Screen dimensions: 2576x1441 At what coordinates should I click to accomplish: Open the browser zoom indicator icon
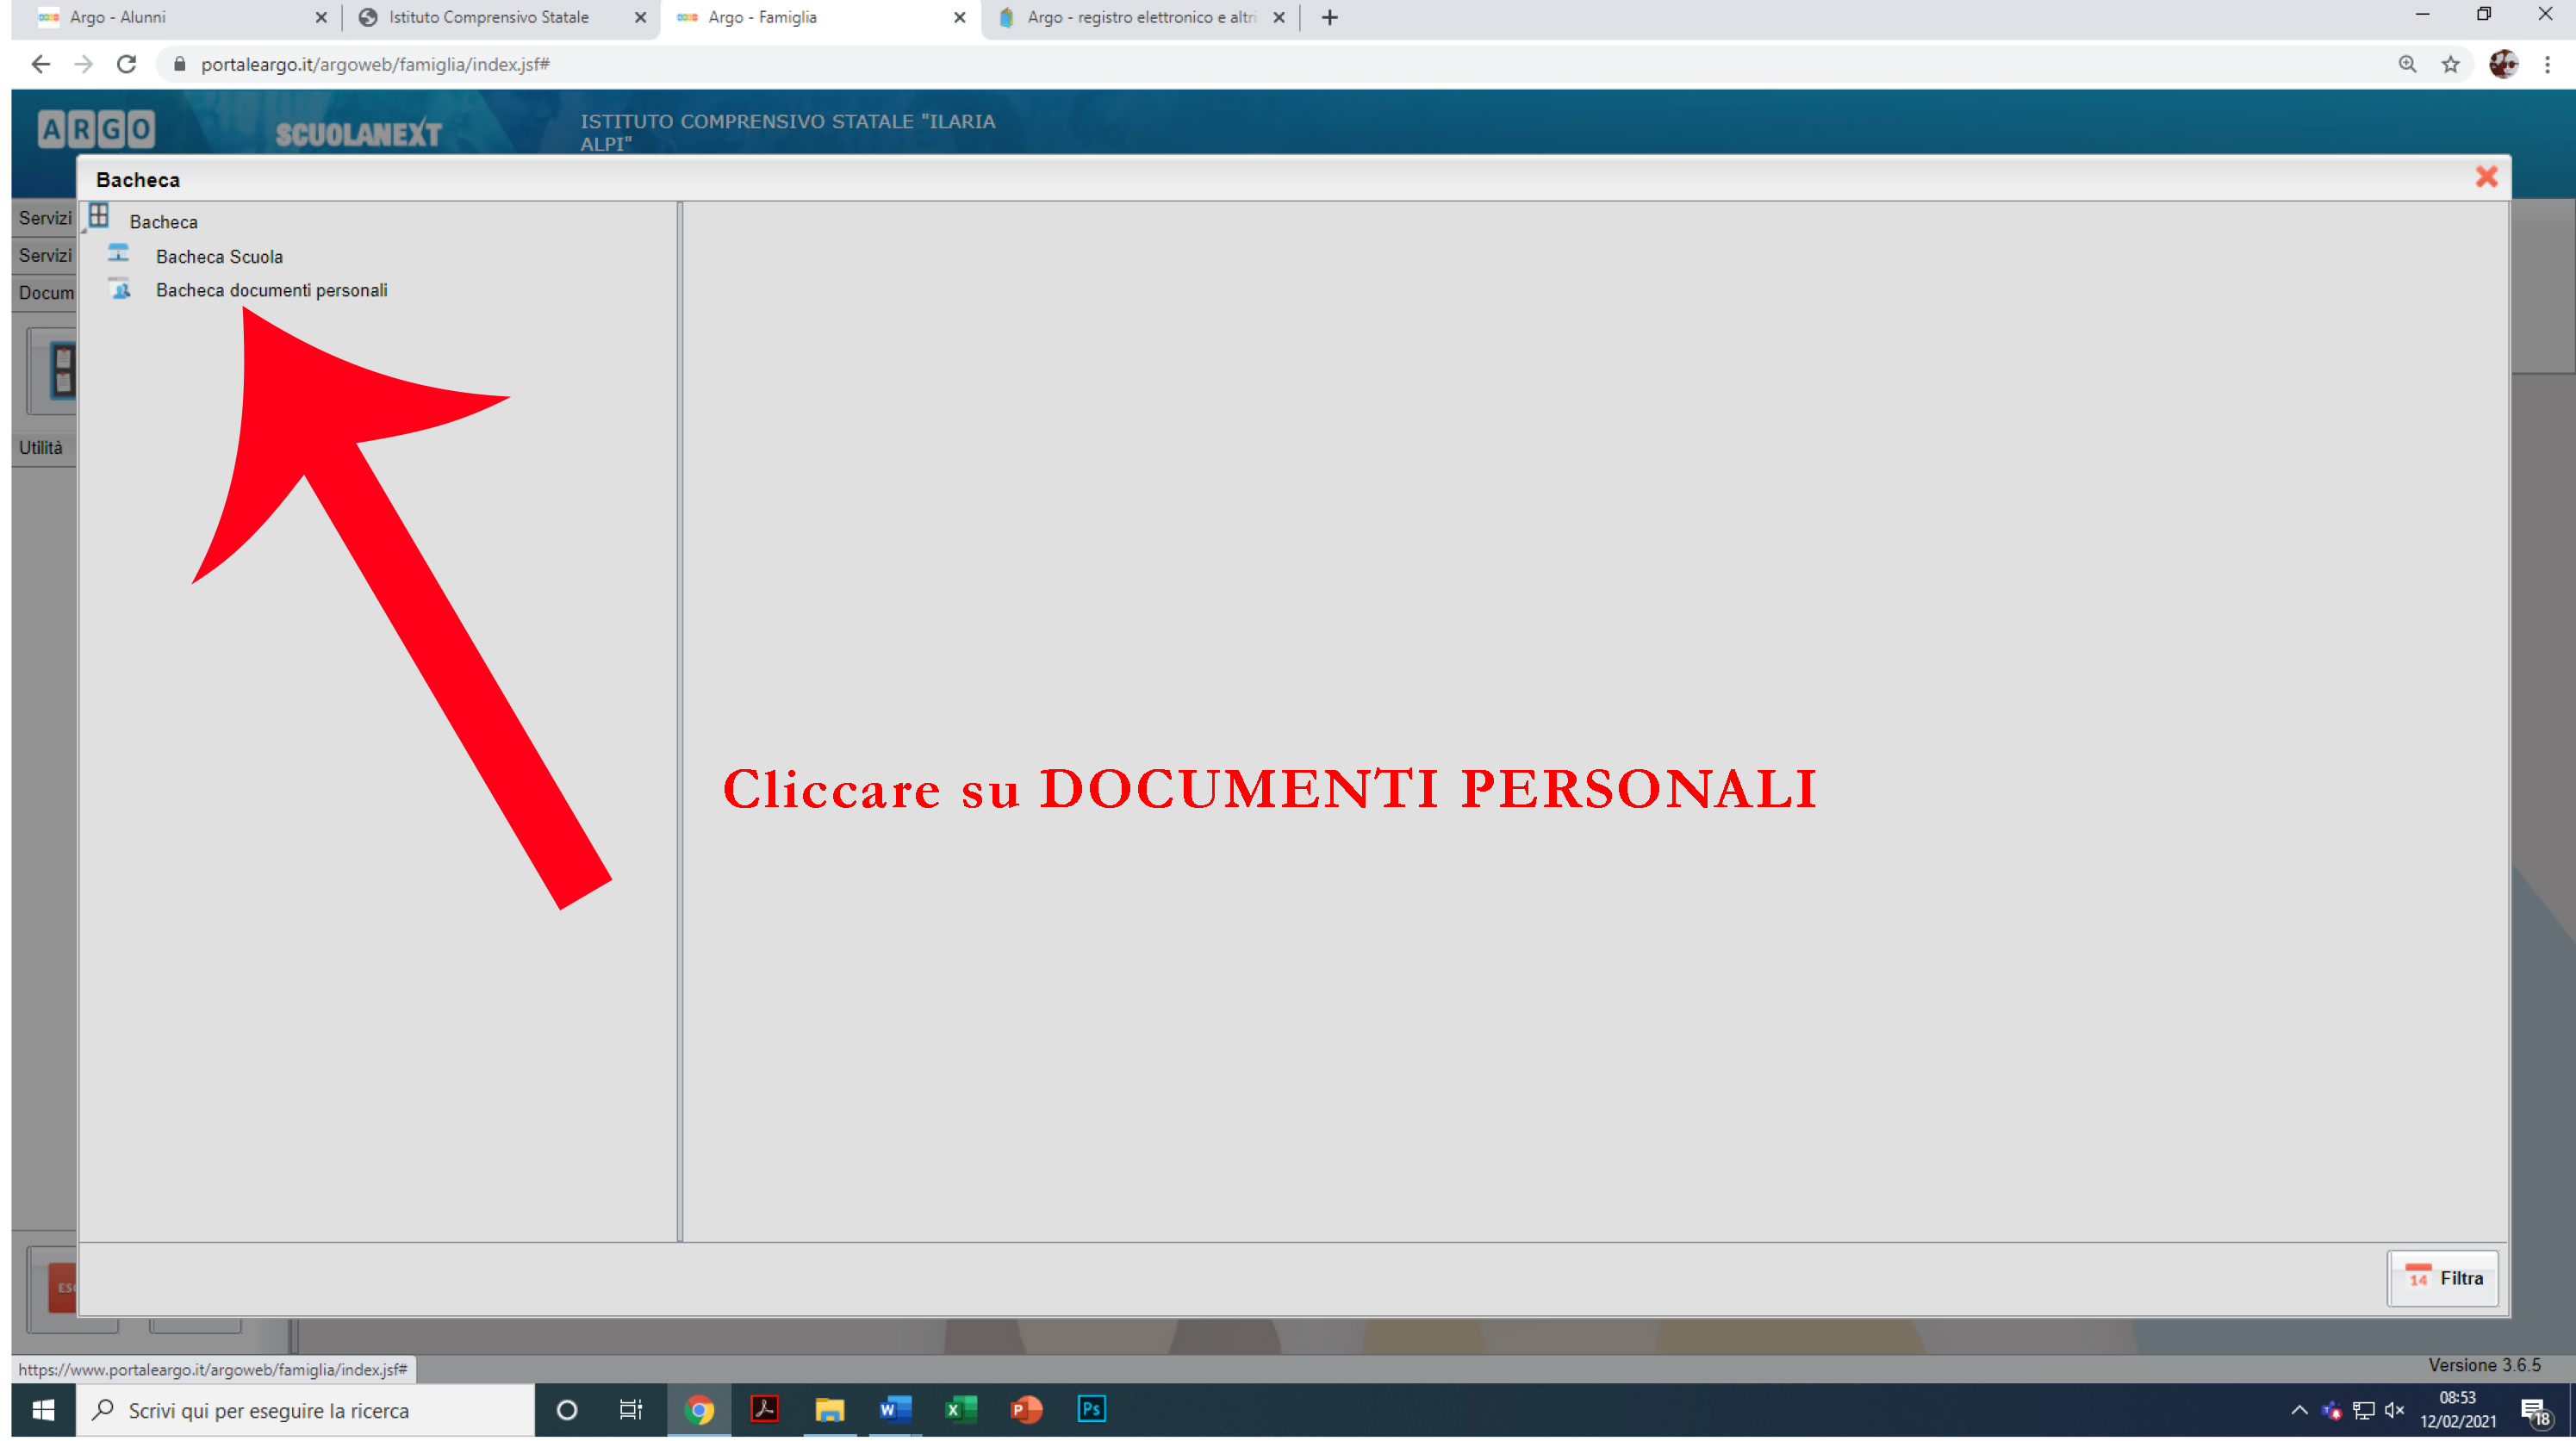pyautogui.click(x=2407, y=64)
